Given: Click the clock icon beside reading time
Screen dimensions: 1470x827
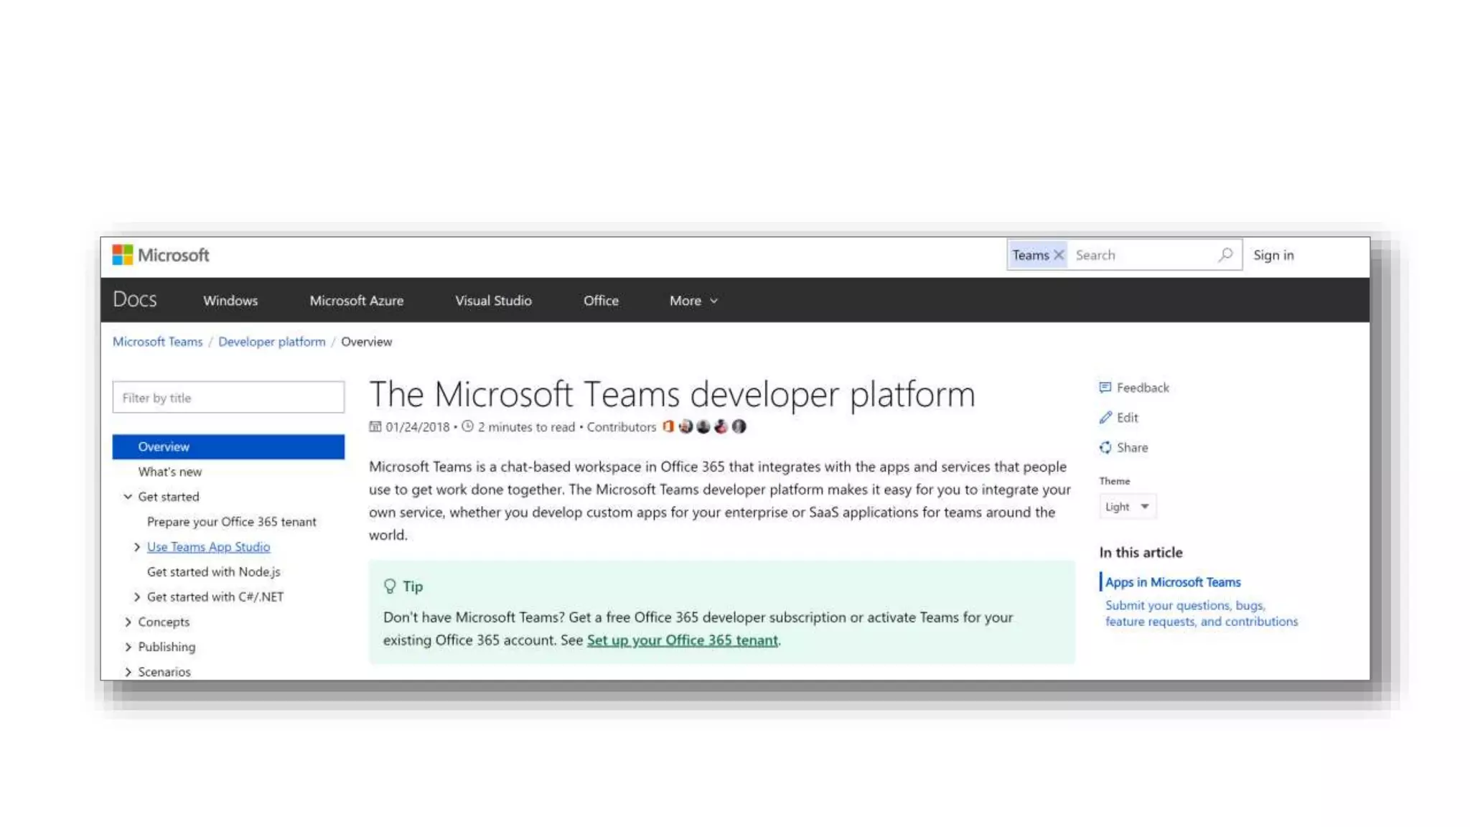Looking at the screenshot, I should pos(467,426).
